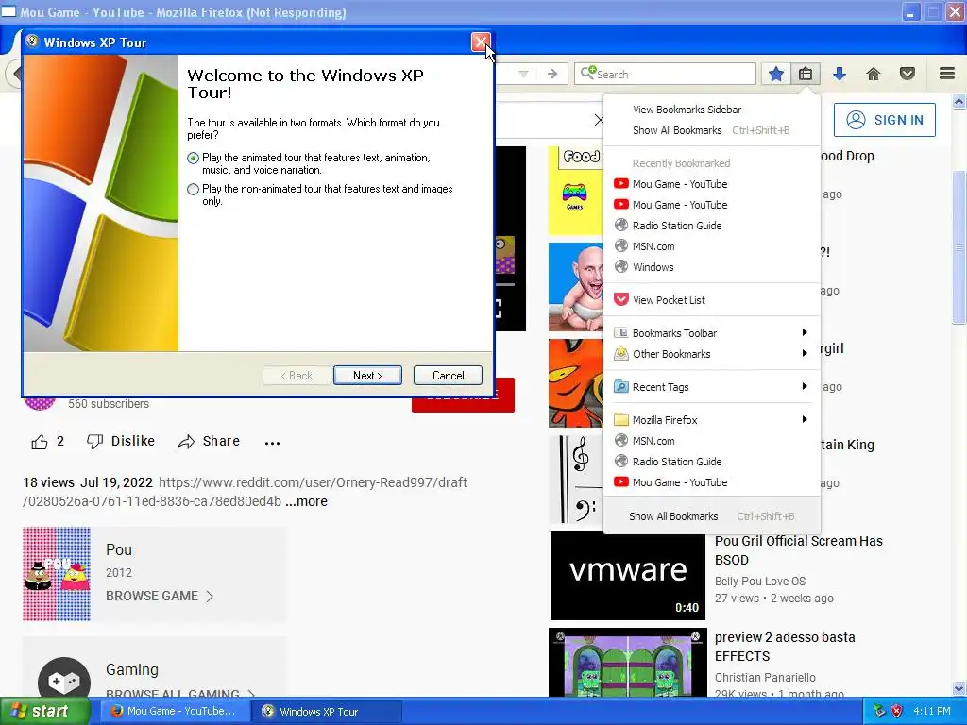Expand Bookmarks Toolbar submenu

(x=711, y=333)
